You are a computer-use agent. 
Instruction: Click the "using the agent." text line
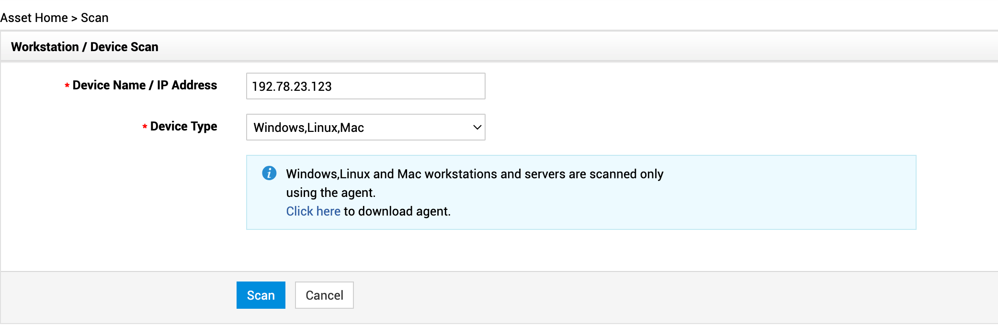(331, 193)
